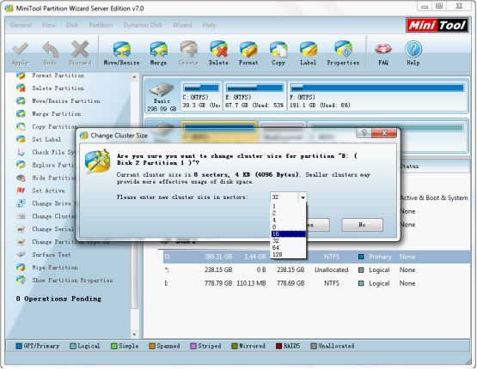Choose Hide Partition in the sidebar
This screenshot has height=369, width=477.
click(53, 178)
